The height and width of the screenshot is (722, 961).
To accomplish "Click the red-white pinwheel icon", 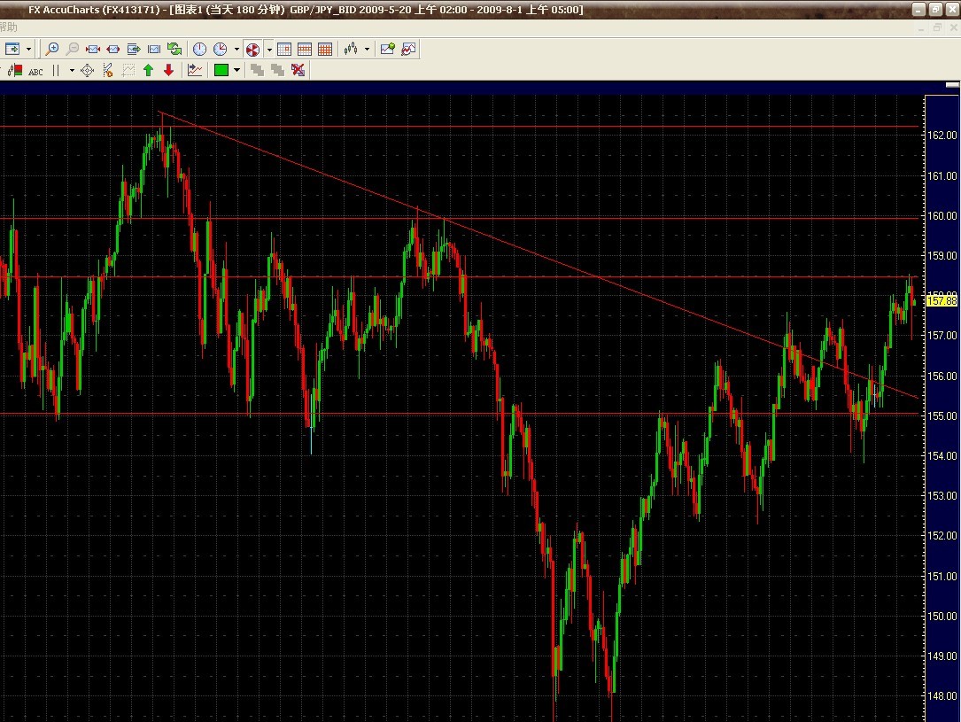I will click(252, 49).
